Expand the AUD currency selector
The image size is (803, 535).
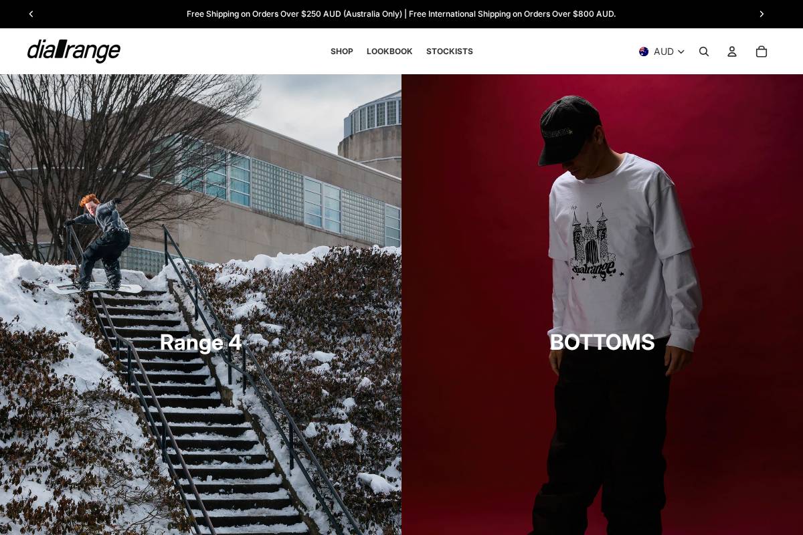[662, 51]
